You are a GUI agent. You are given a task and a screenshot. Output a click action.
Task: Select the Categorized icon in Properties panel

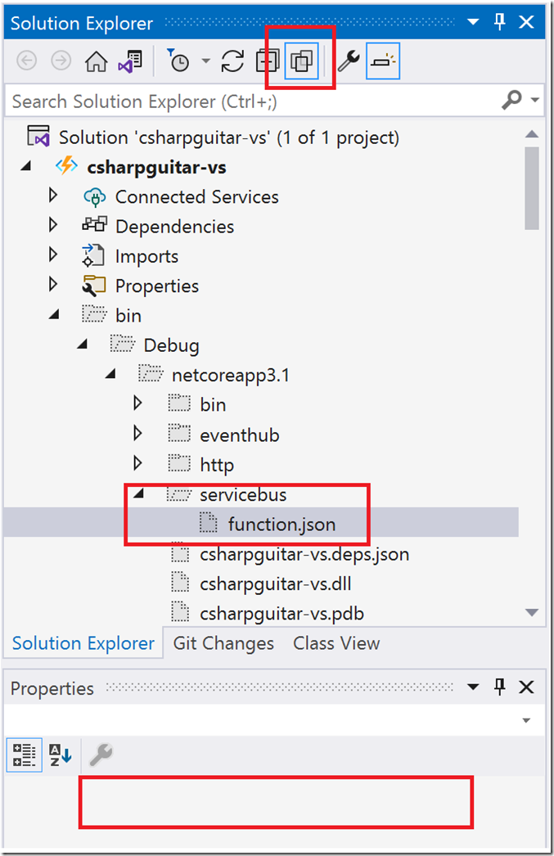24,755
